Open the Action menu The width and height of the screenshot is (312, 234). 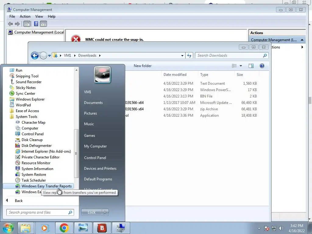tap(25, 16)
